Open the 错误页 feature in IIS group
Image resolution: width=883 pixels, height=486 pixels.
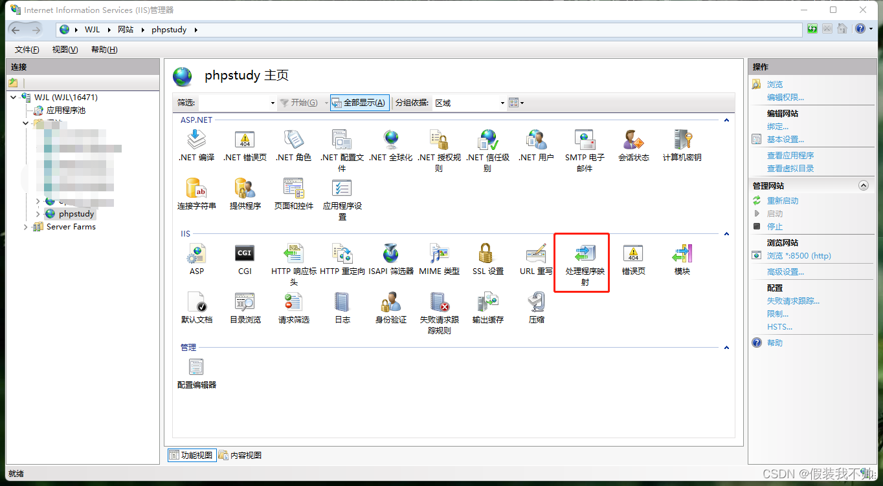click(633, 260)
